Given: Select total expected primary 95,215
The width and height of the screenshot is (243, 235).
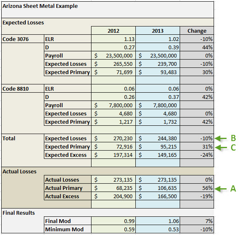Looking at the screenshot, I should pos(158,146).
